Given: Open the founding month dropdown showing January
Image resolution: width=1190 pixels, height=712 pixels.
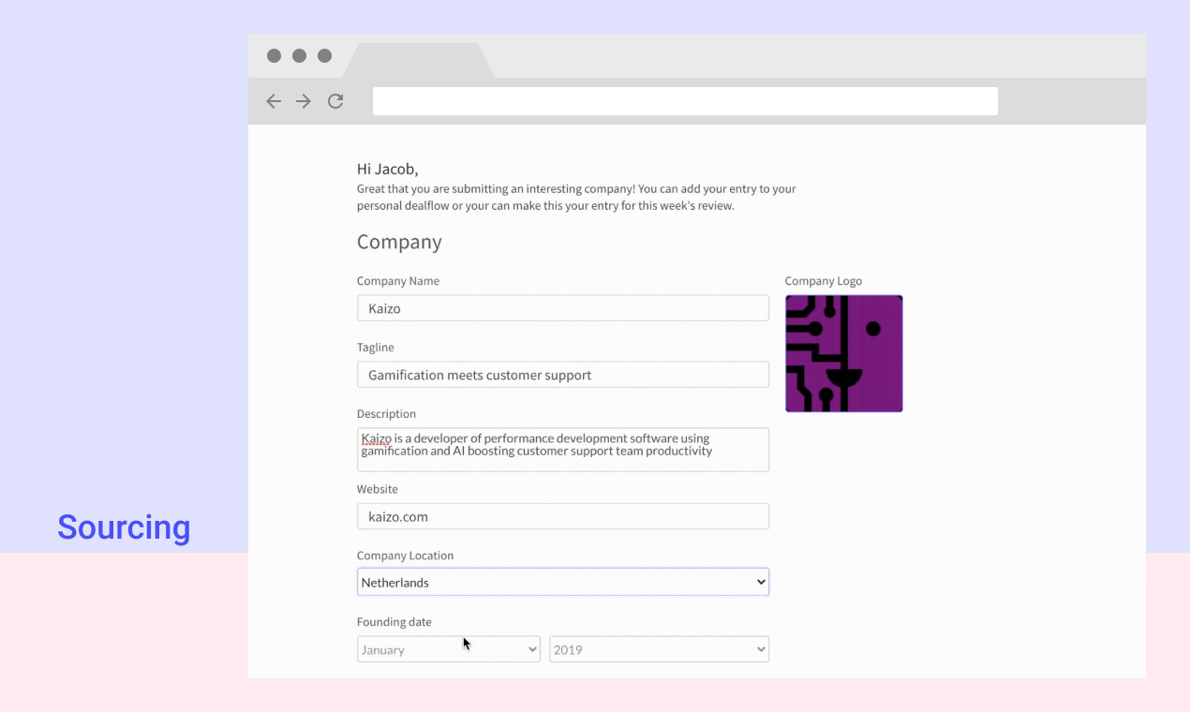Looking at the screenshot, I should 449,649.
